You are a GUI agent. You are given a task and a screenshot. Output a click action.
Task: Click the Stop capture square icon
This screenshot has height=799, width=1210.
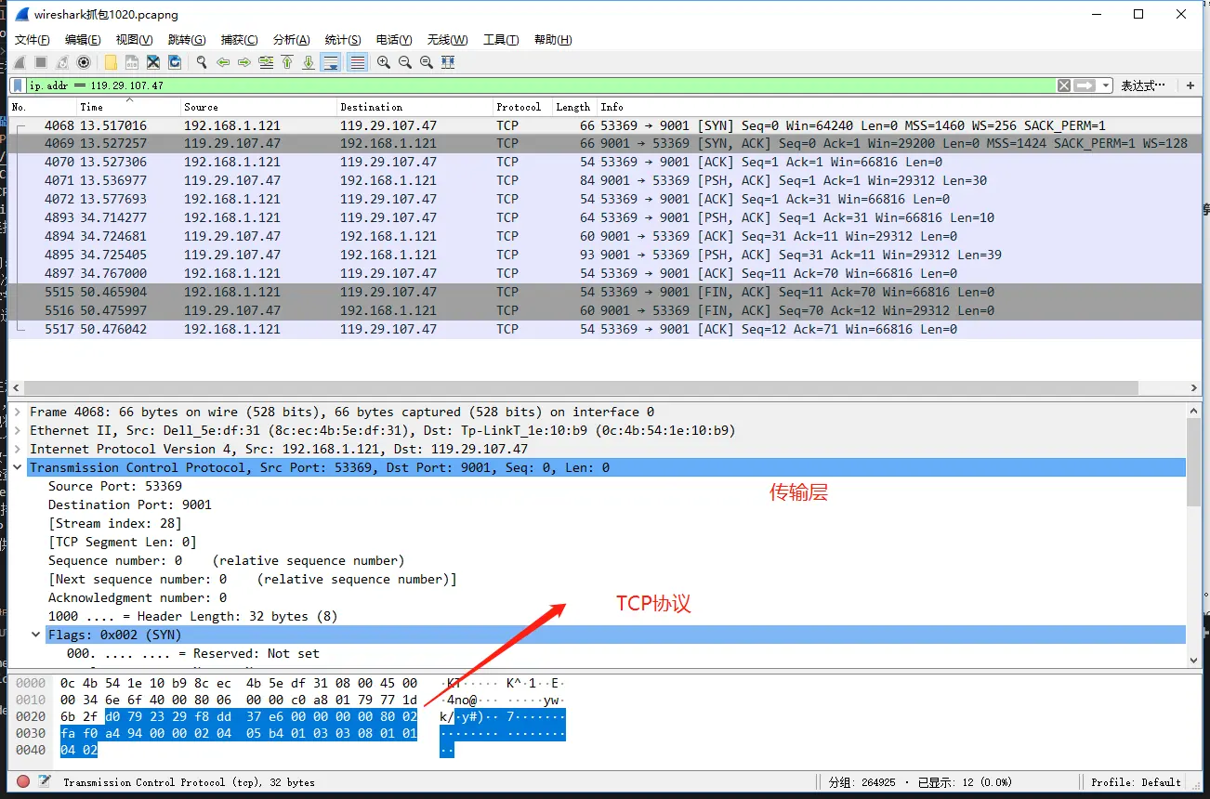point(41,62)
